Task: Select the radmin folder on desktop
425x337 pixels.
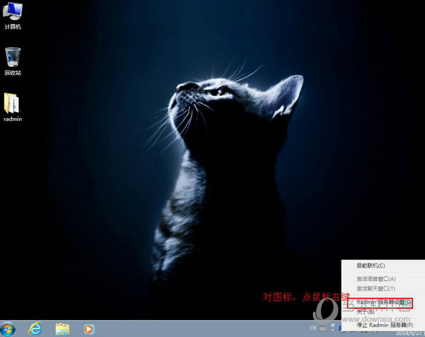Action: coord(13,107)
